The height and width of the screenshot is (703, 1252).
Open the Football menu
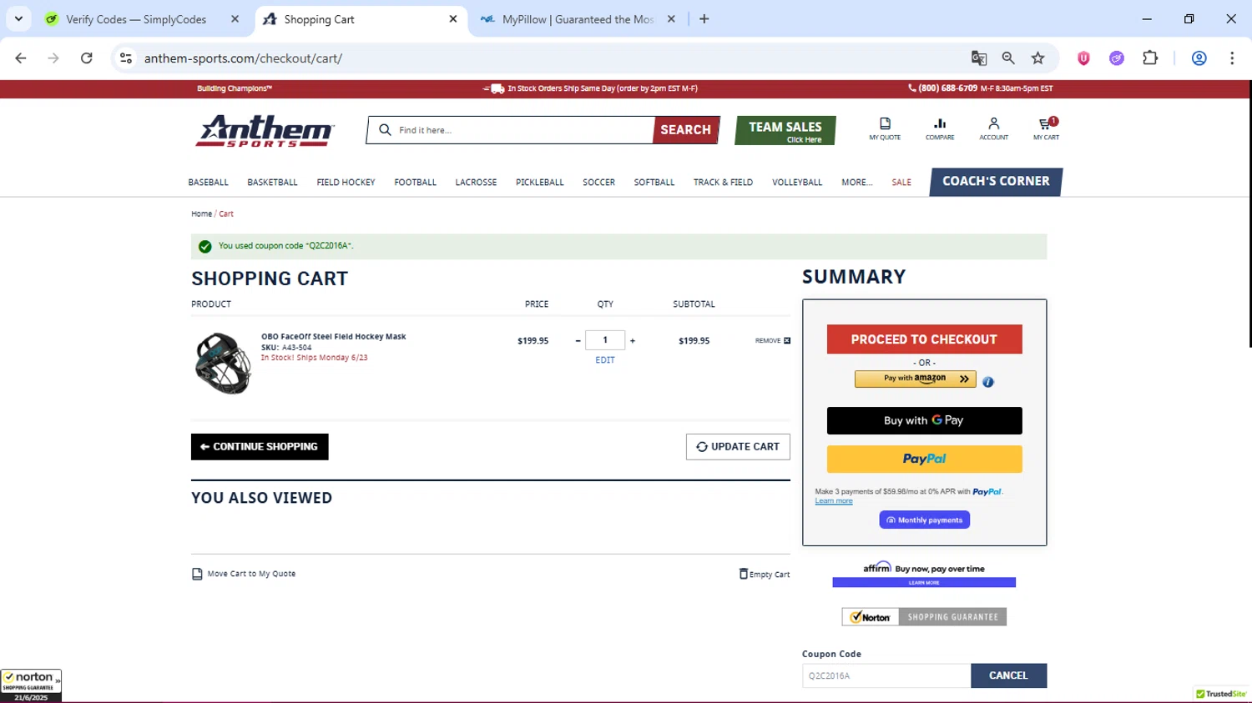coord(415,183)
